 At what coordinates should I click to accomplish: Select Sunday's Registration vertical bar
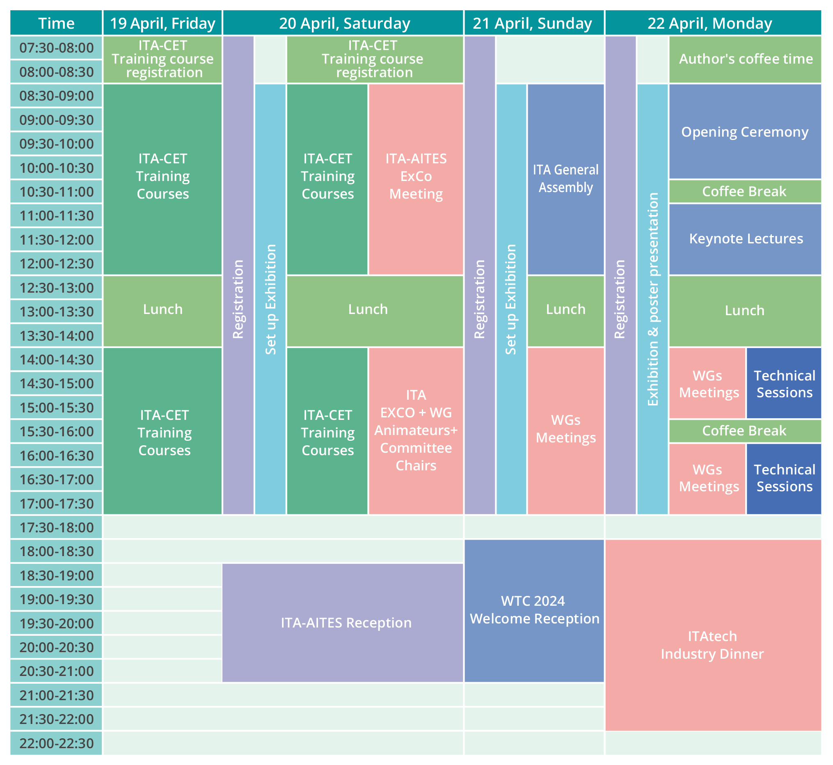pyautogui.click(x=480, y=275)
